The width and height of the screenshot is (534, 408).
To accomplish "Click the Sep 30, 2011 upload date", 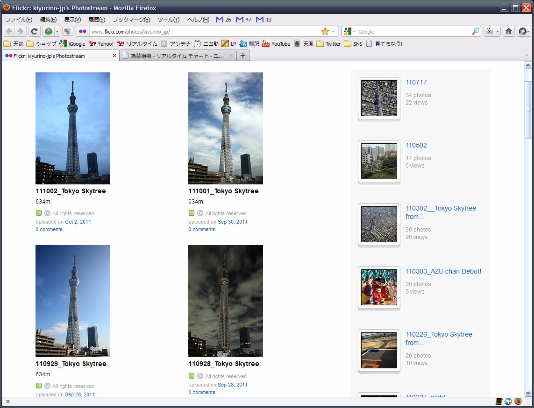I will point(233,222).
